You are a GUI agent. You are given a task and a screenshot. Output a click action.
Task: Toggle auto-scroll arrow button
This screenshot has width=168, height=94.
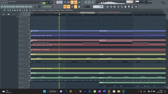point(69,7)
